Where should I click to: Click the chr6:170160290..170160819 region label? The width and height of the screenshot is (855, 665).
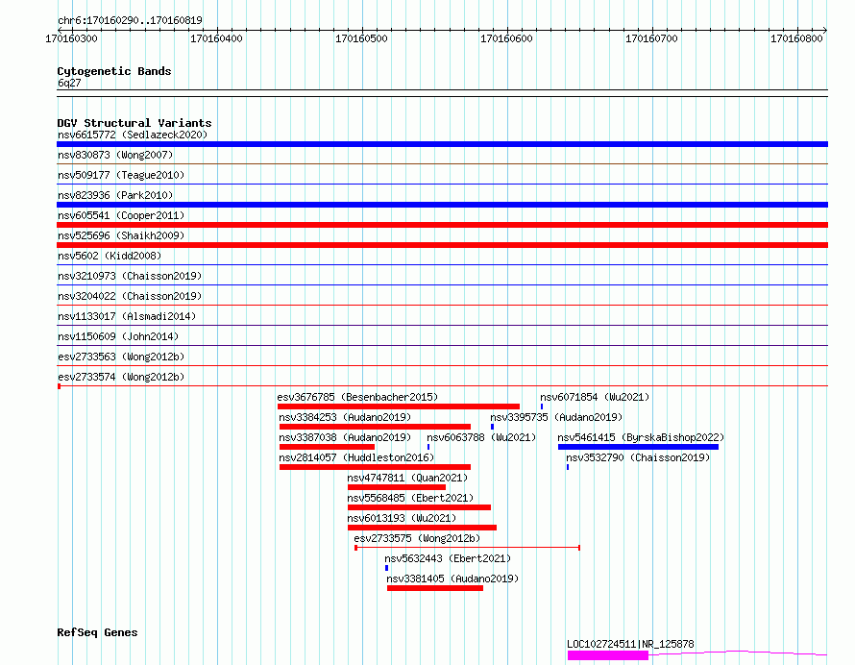point(130,20)
